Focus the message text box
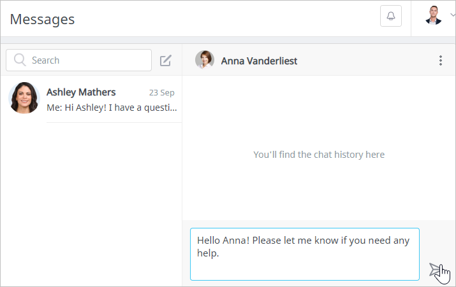This screenshot has width=456, height=287. [304, 254]
